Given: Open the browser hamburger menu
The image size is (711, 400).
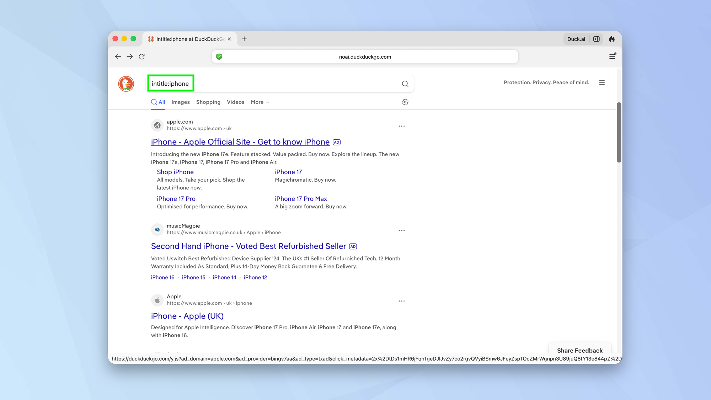Looking at the screenshot, I should [x=612, y=57].
